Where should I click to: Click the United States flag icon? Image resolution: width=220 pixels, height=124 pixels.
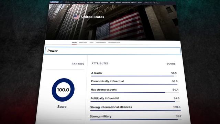[76, 17]
